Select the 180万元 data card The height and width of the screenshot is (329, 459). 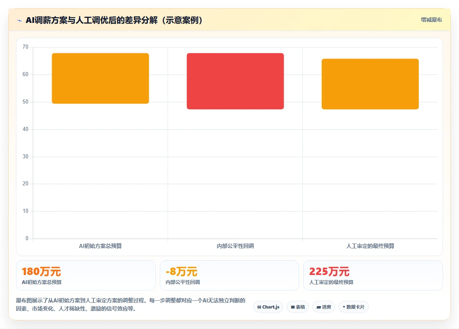(x=86, y=275)
